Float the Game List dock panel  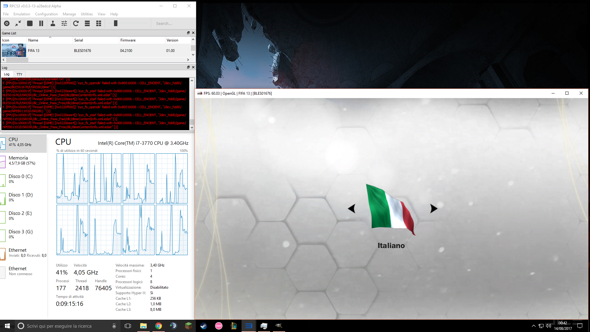[x=188, y=33]
